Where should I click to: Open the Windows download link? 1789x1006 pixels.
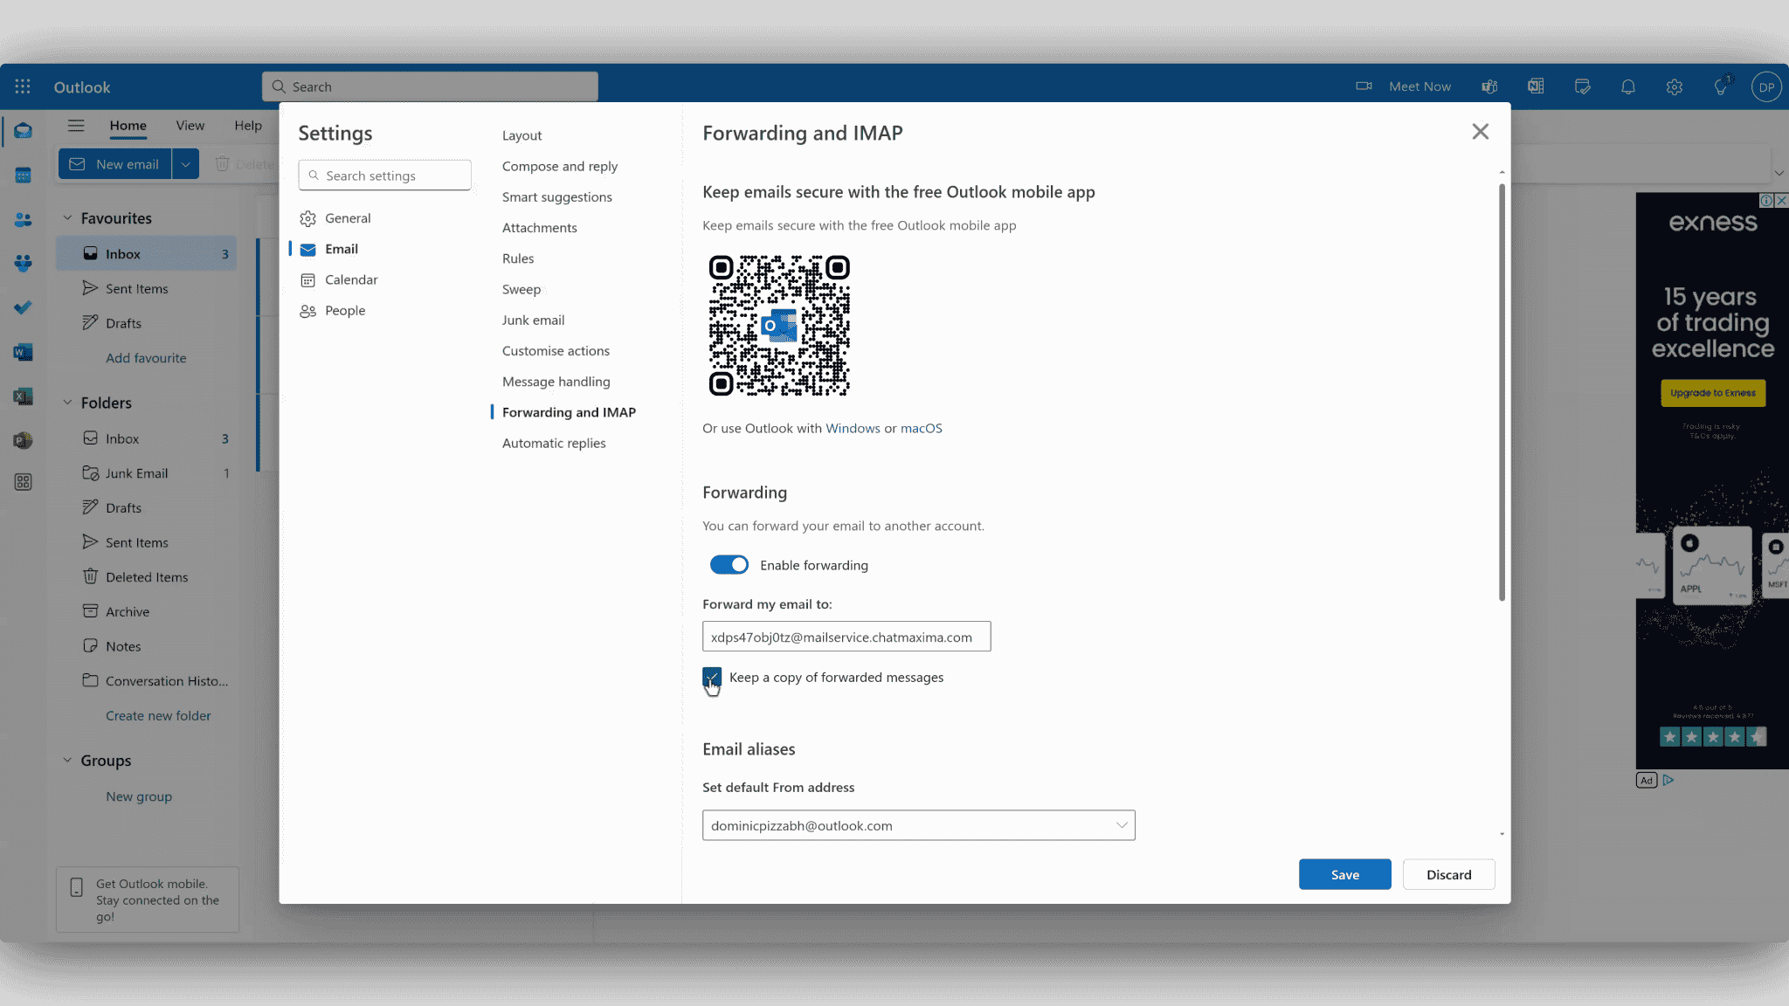(853, 429)
